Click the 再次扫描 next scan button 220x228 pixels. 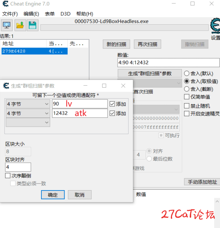pyautogui.click(x=147, y=44)
